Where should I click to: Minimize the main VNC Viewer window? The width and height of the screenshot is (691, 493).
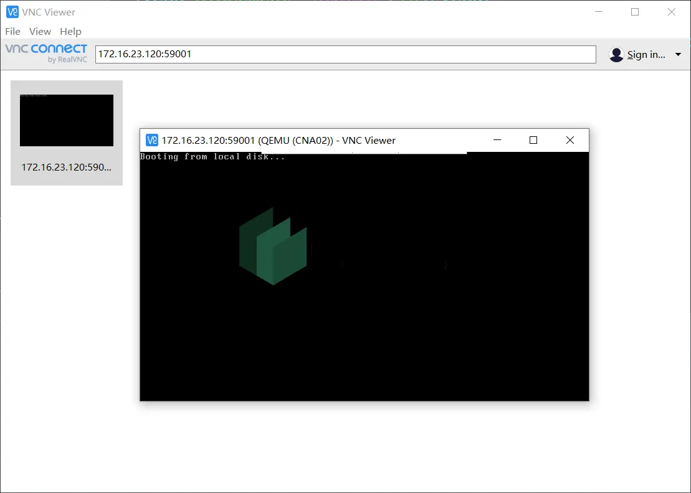click(x=598, y=12)
